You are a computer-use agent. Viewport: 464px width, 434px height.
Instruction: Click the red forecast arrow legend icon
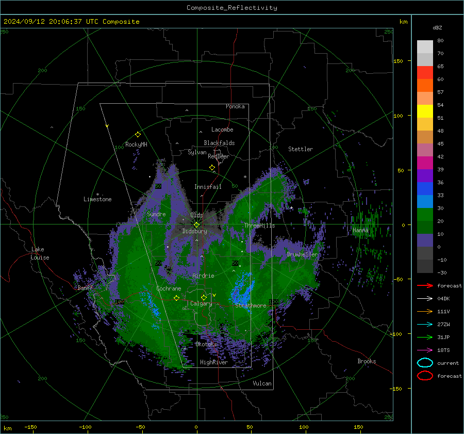pos(425,285)
